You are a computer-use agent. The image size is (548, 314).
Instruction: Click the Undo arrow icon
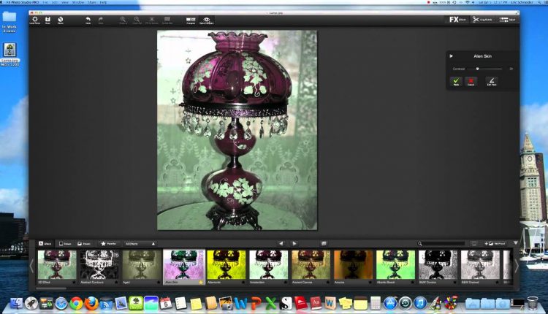[x=88, y=20]
